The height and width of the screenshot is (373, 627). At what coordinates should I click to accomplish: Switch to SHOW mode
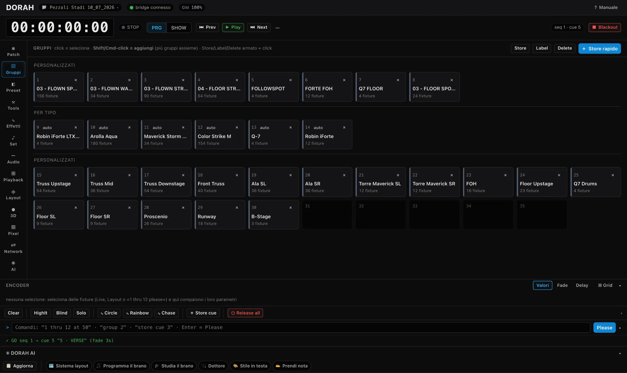tap(179, 28)
